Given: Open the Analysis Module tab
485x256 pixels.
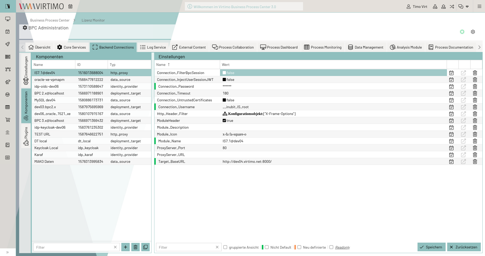Looking at the screenshot, I should point(406,47).
